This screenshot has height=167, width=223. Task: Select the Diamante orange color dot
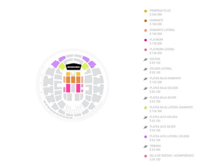tap(145, 21)
